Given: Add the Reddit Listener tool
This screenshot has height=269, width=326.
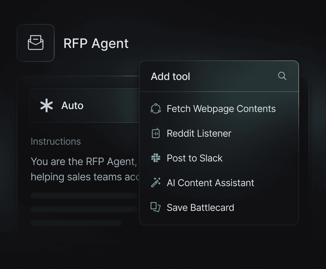Looking at the screenshot, I should point(219,133).
